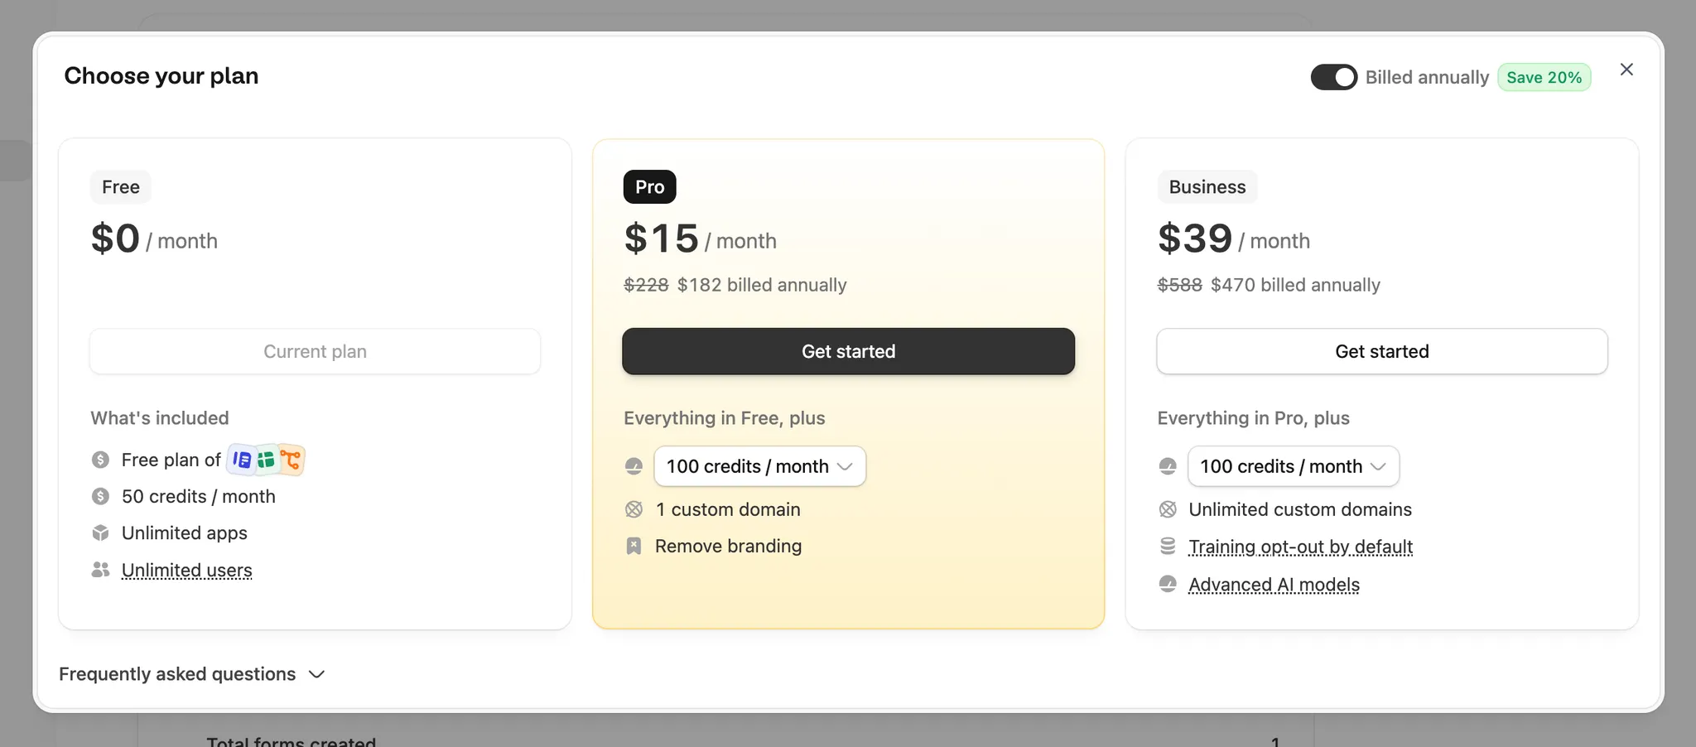Image resolution: width=1696 pixels, height=747 pixels.
Task: Click the Advanced AI models link
Action: 1274,585
